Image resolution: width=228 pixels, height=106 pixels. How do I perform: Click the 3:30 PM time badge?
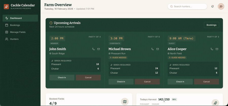116,39
